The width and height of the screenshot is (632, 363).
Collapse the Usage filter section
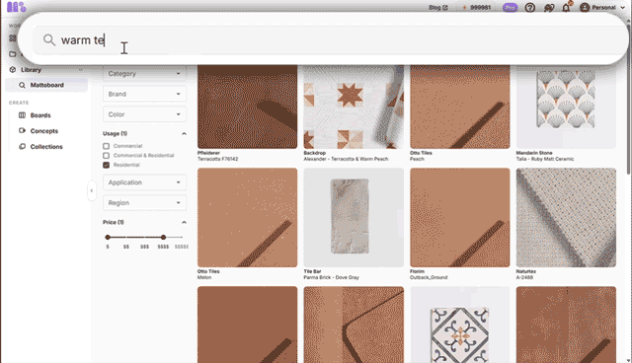pos(184,133)
